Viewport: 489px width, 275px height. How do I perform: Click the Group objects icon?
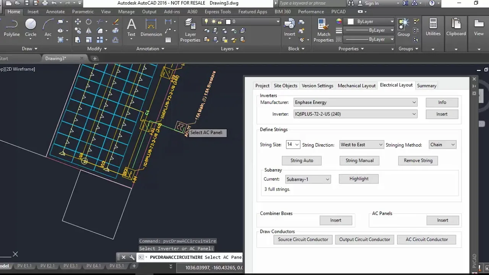(x=403, y=28)
